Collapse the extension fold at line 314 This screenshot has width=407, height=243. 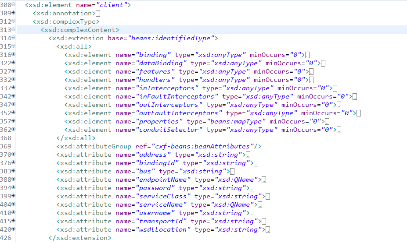click(13, 38)
